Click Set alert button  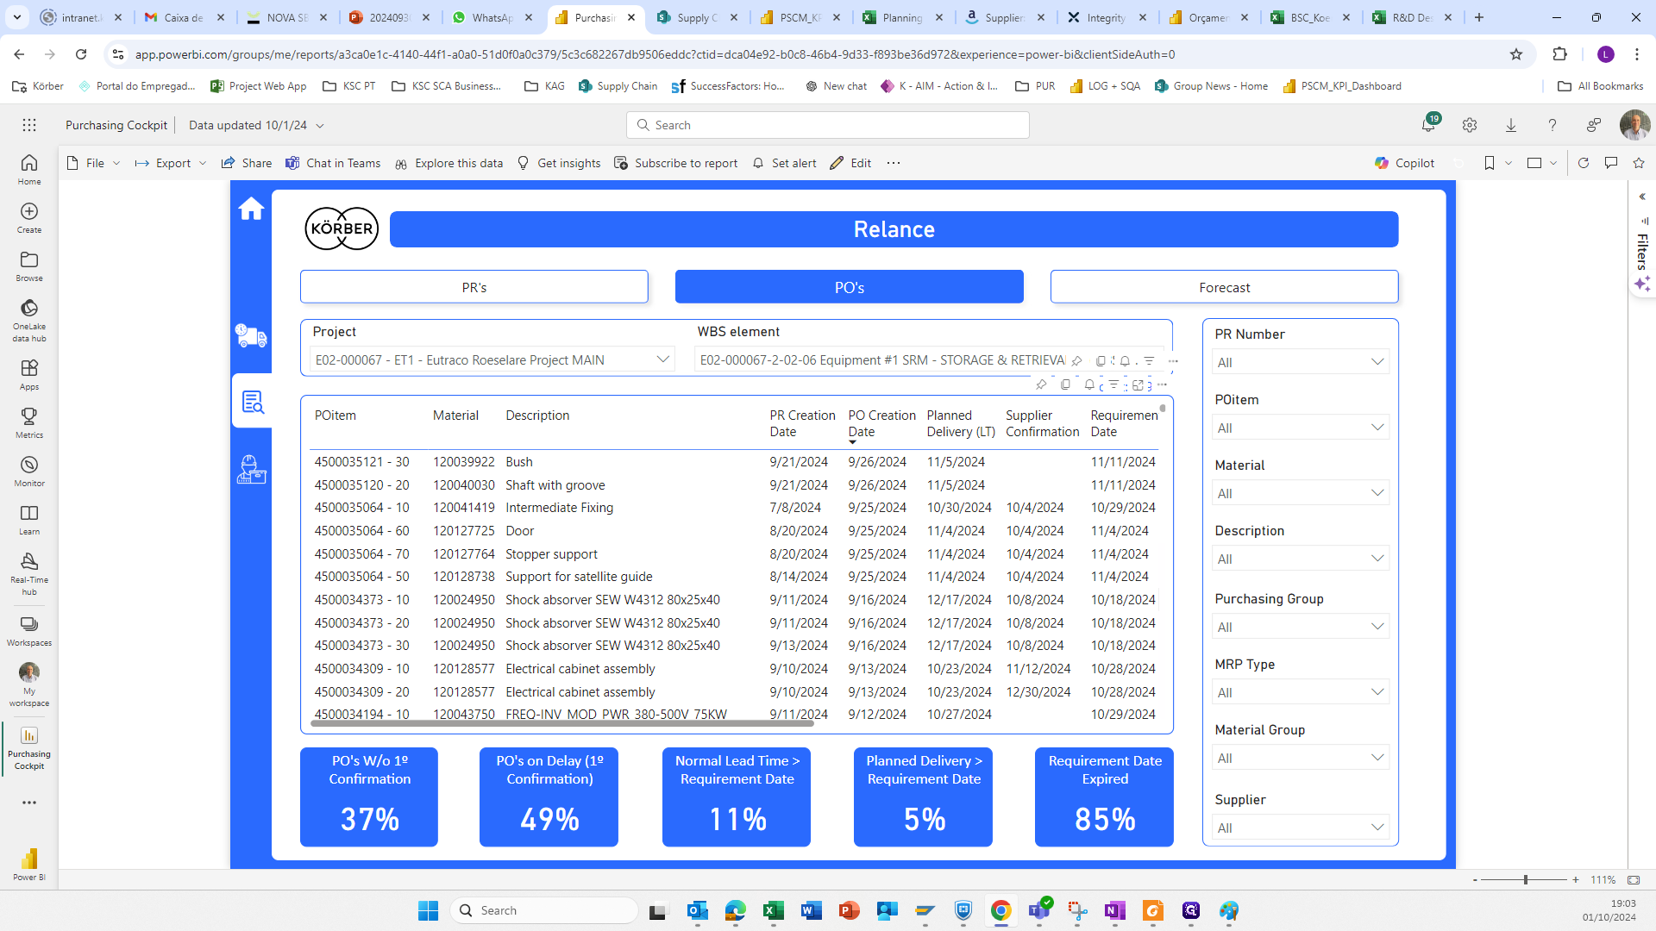(784, 163)
